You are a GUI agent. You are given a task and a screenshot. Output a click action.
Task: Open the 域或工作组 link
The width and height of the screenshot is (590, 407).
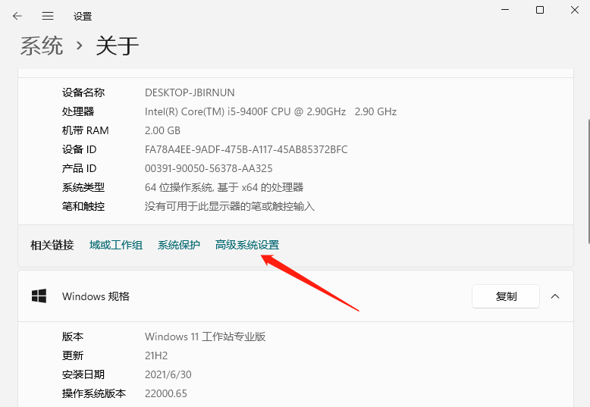[x=116, y=245]
